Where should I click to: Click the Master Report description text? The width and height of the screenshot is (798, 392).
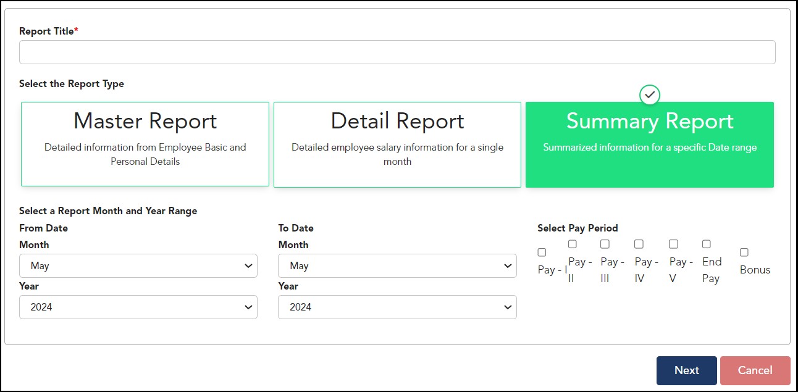pyautogui.click(x=145, y=154)
